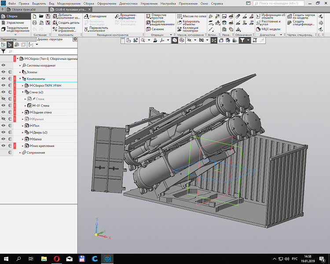Expand the Сопряжения tree node

click(20, 153)
